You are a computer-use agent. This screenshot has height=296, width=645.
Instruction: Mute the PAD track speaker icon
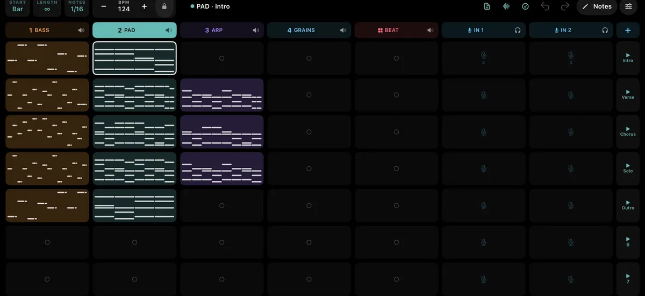click(x=169, y=30)
